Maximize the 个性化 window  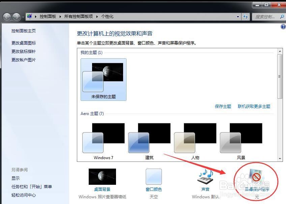(x=266, y=5)
